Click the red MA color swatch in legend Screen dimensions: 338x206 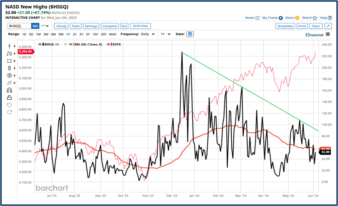[74, 44]
